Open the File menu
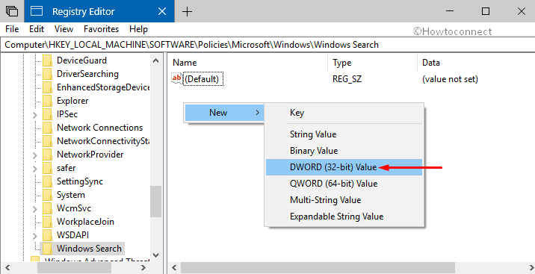 tap(12, 29)
